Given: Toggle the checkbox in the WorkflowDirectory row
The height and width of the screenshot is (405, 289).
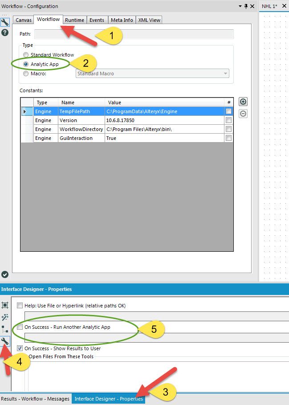Looking at the screenshot, I should click(x=228, y=129).
